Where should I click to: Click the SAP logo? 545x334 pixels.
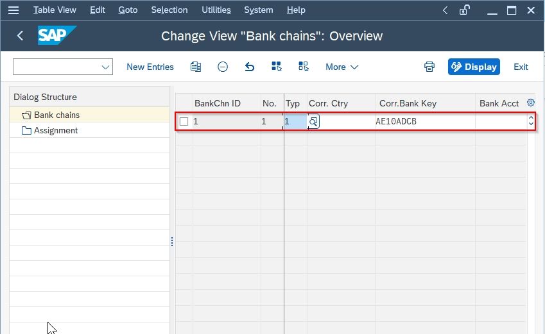click(56, 35)
